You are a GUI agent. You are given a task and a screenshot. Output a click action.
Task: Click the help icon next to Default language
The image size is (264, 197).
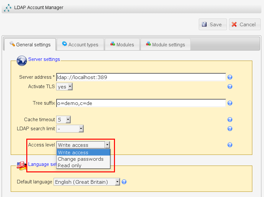pos(124,182)
